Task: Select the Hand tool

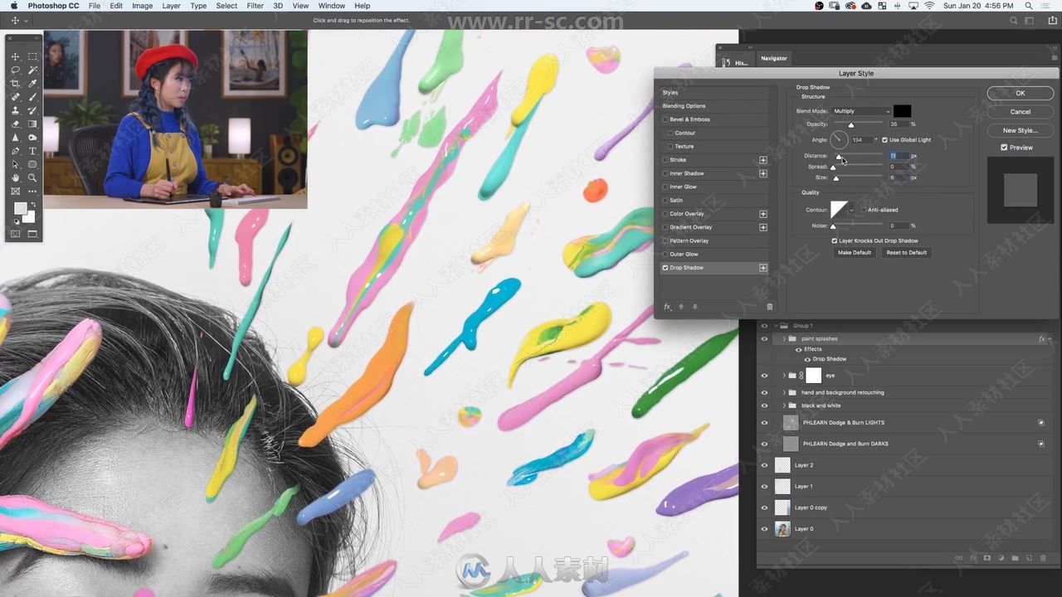Action: (x=15, y=177)
